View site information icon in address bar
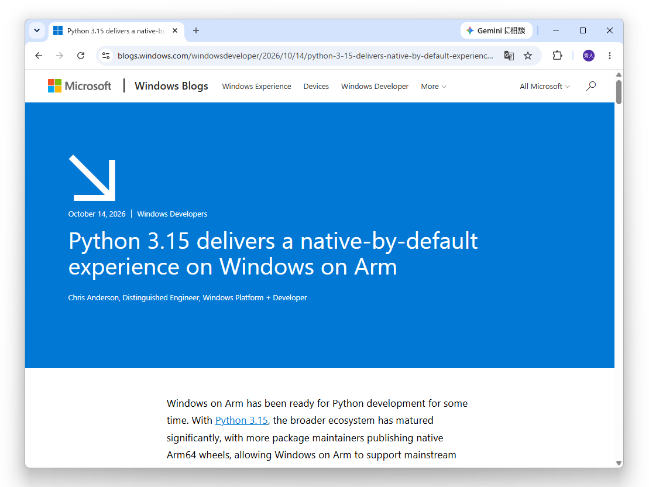 (106, 56)
